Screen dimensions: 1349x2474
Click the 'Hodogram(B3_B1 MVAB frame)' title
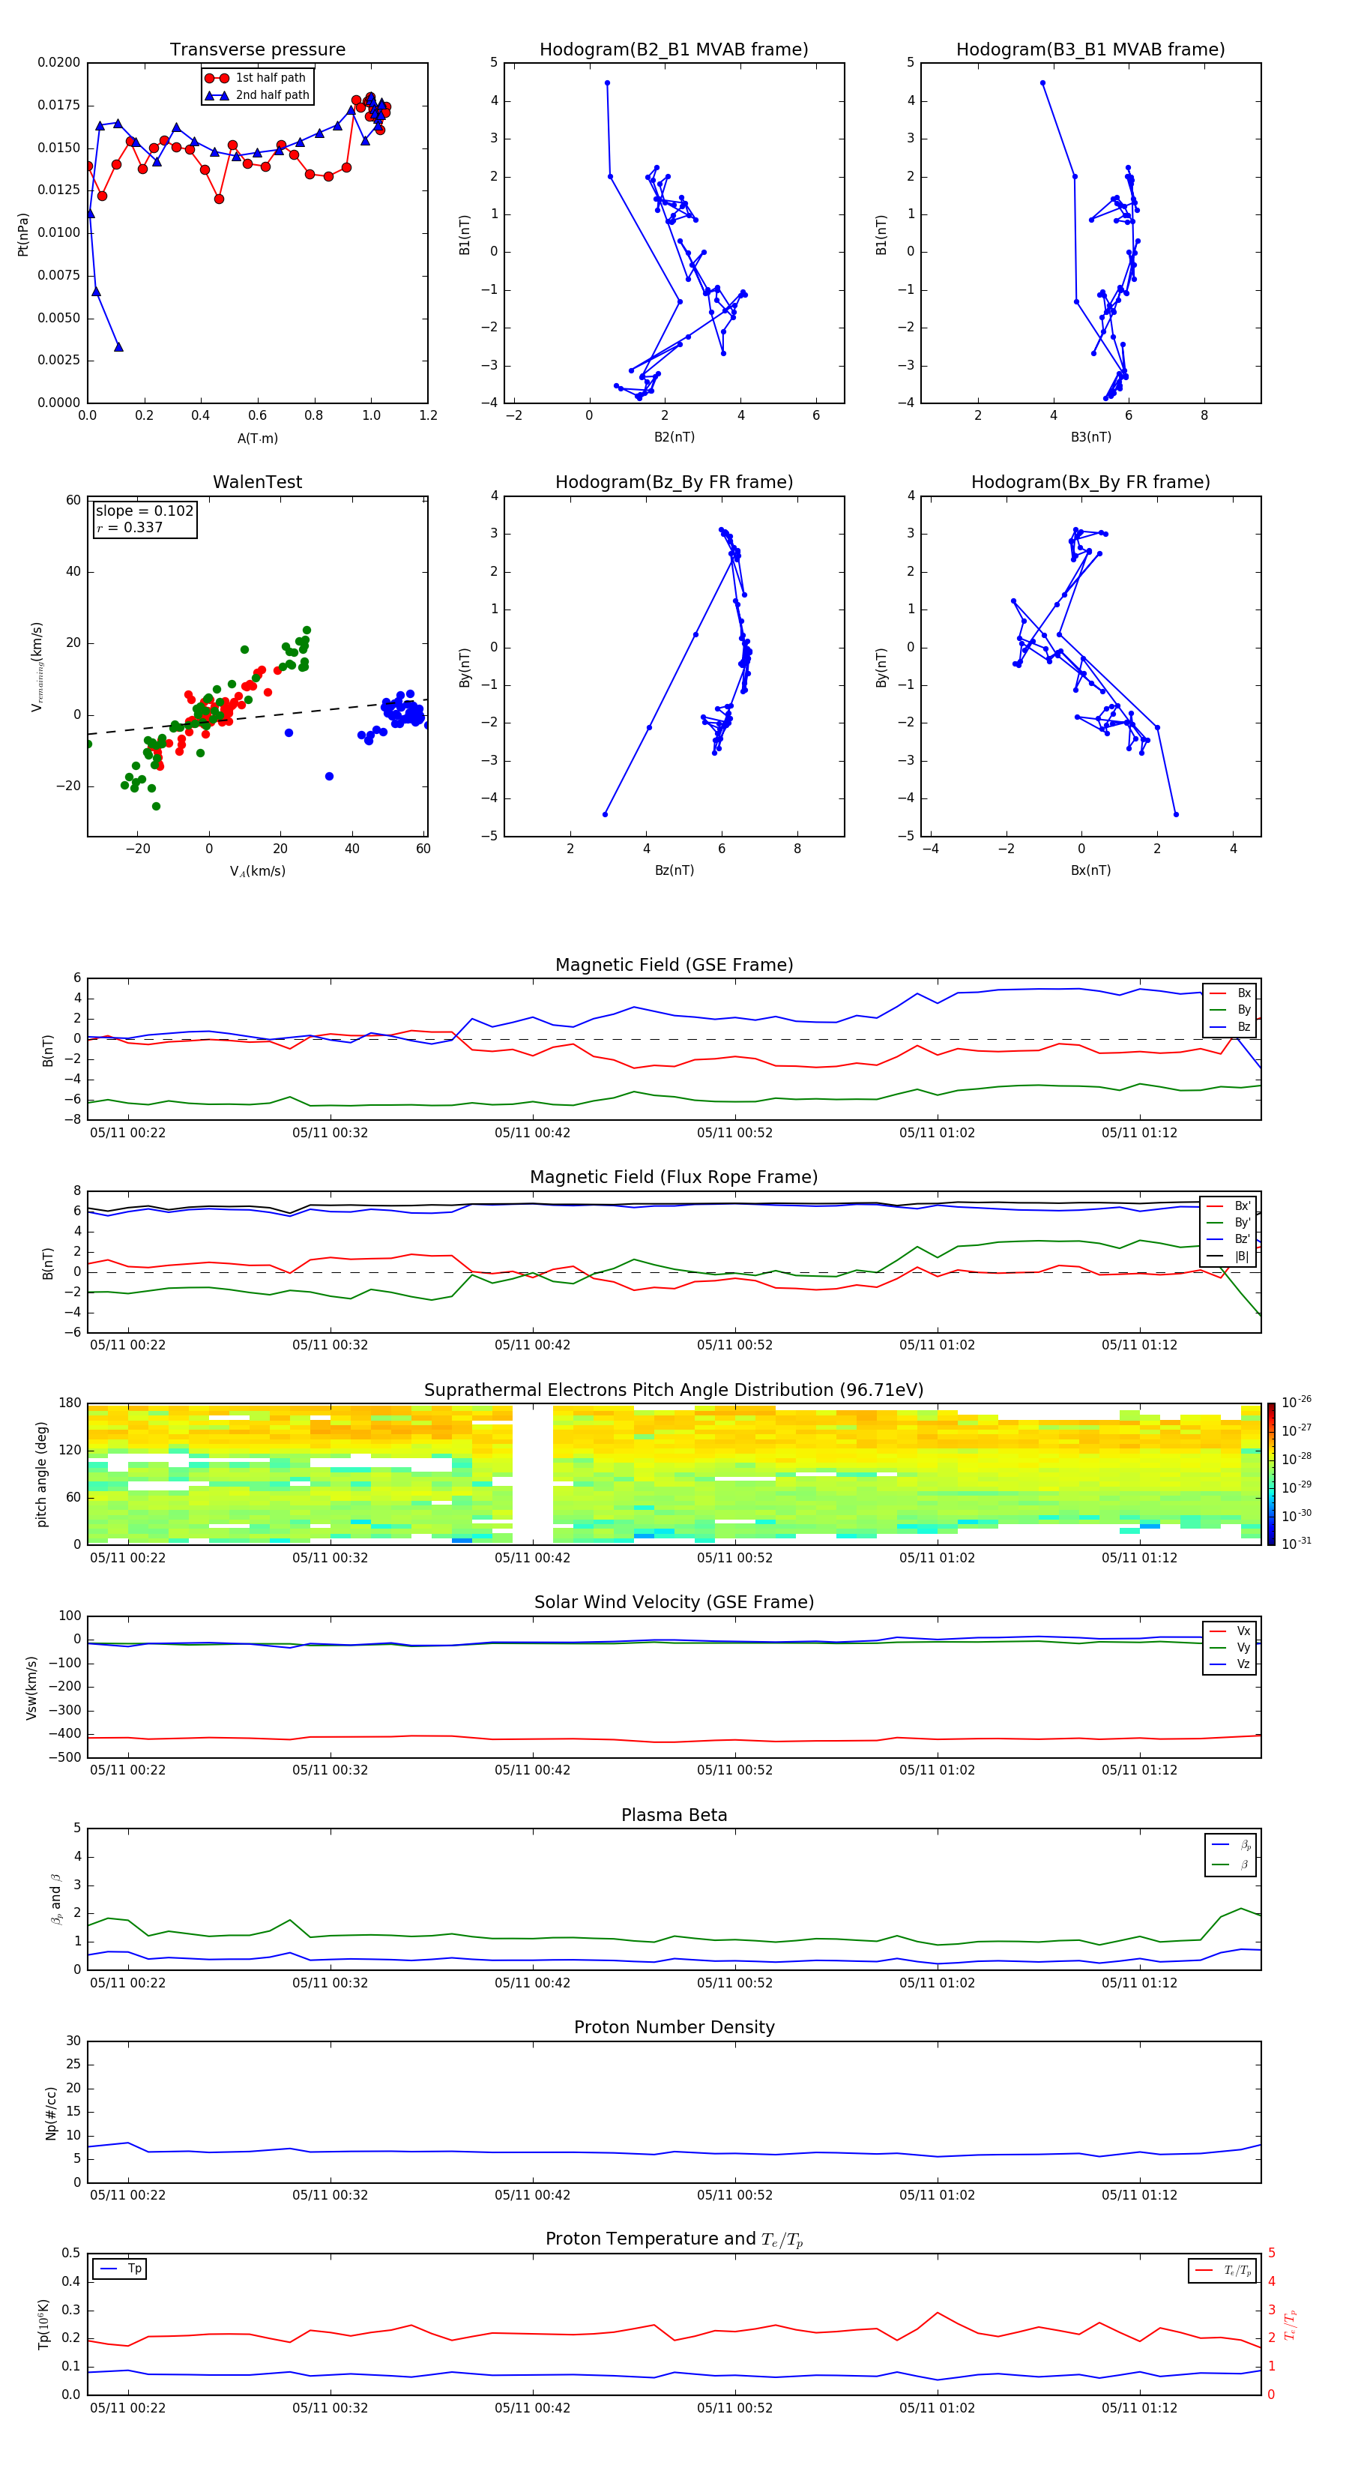[x=1090, y=49]
